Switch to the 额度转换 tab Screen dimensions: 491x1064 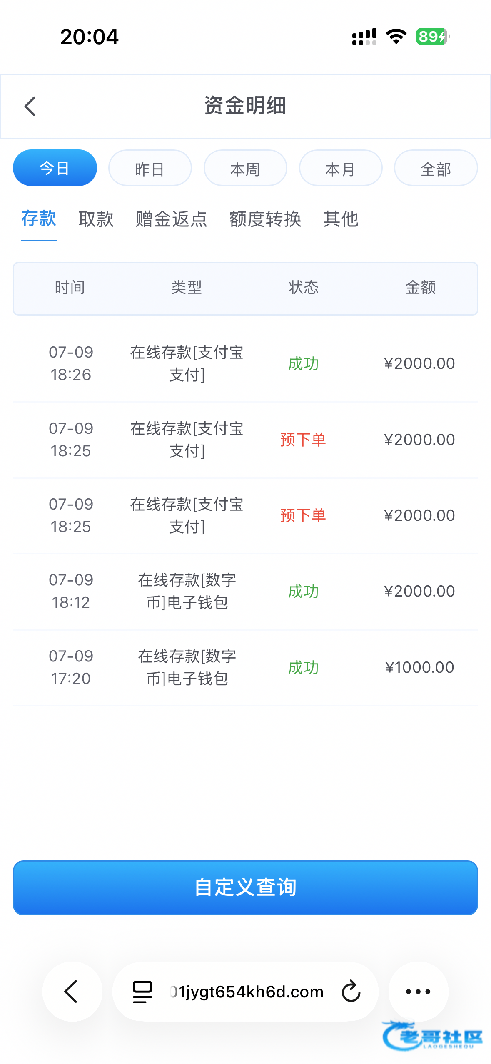pyautogui.click(x=265, y=219)
